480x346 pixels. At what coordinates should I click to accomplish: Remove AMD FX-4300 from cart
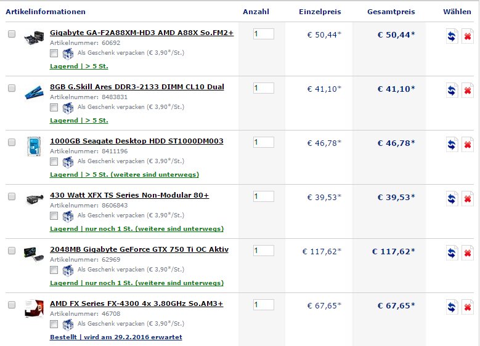(x=468, y=307)
